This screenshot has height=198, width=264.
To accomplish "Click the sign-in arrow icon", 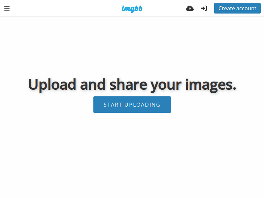I will [204, 8].
